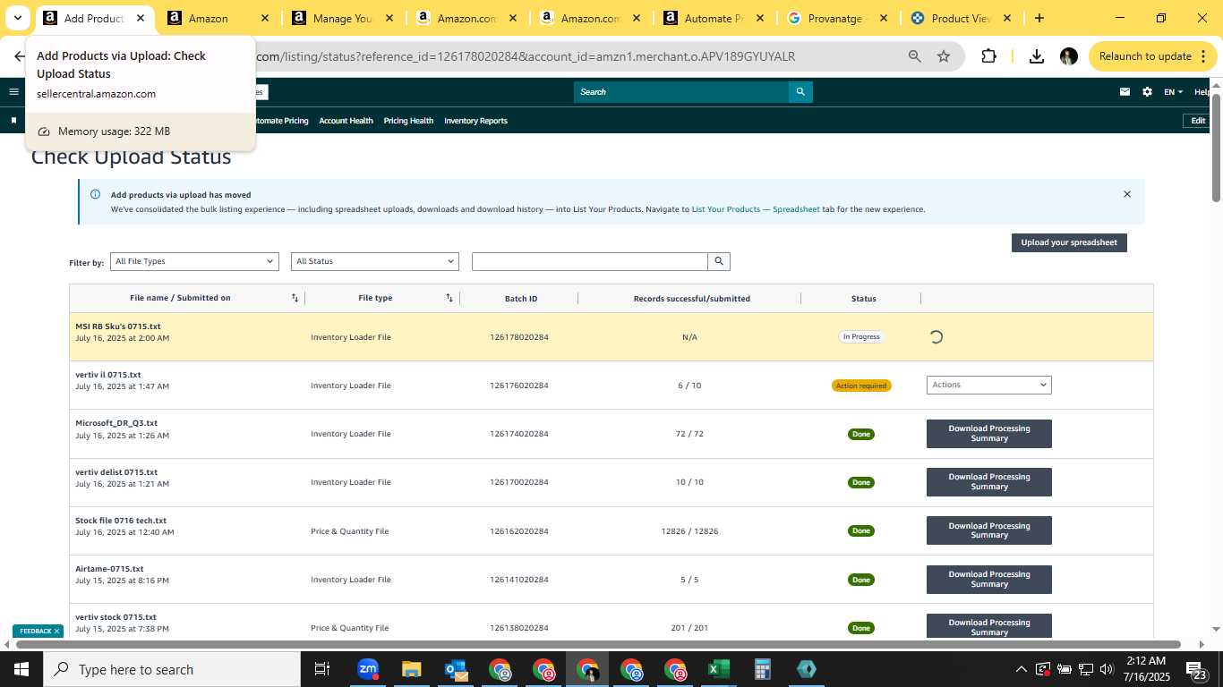Screen dimensions: 1223x687
Task: Open the Chrome profile avatar
Action: [1069, 56]
